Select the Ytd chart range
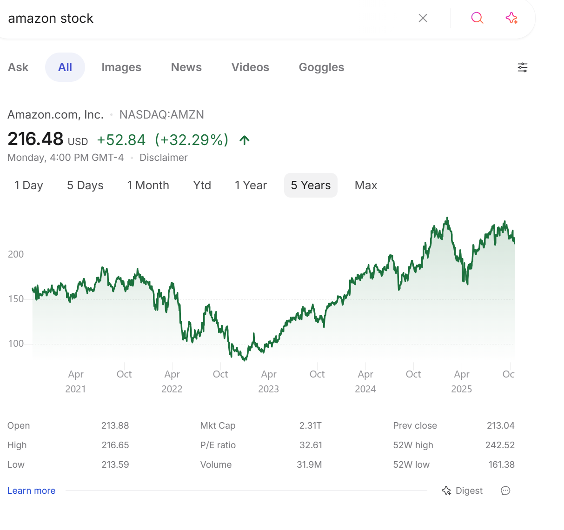 pos(202,185)
